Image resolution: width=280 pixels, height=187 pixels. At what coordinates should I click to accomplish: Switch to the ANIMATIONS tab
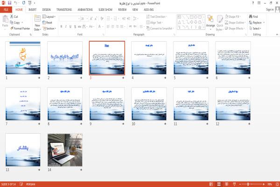[85, 10]
